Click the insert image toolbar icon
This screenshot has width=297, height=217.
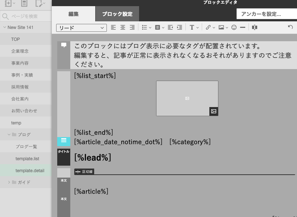[221, 27]
